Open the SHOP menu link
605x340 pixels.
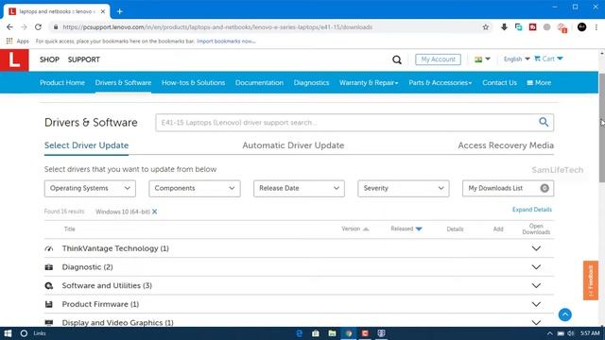[49, 59]
